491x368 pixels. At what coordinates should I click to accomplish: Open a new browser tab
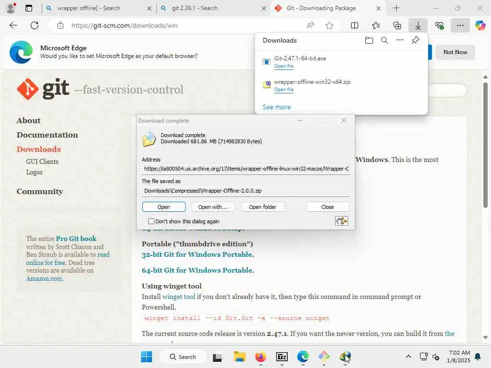click(x=396, y=8)
